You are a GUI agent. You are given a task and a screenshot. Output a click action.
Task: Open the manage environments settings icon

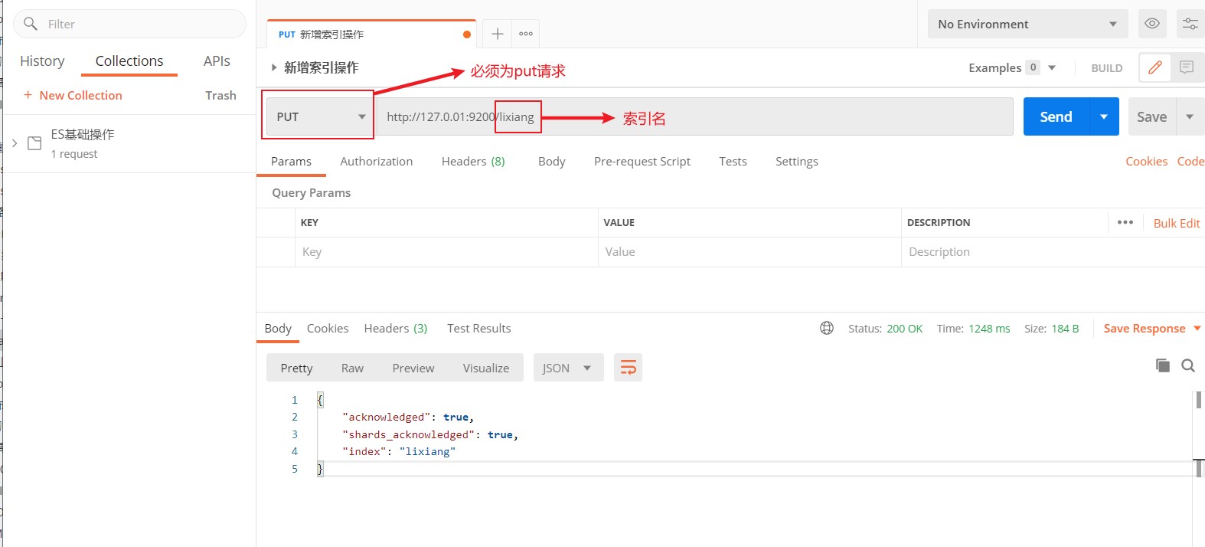[1190, 24]
